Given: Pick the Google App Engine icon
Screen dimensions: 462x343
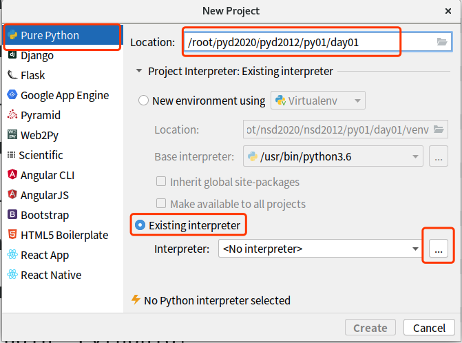Looking at the screenshot, I should point(12,95).
